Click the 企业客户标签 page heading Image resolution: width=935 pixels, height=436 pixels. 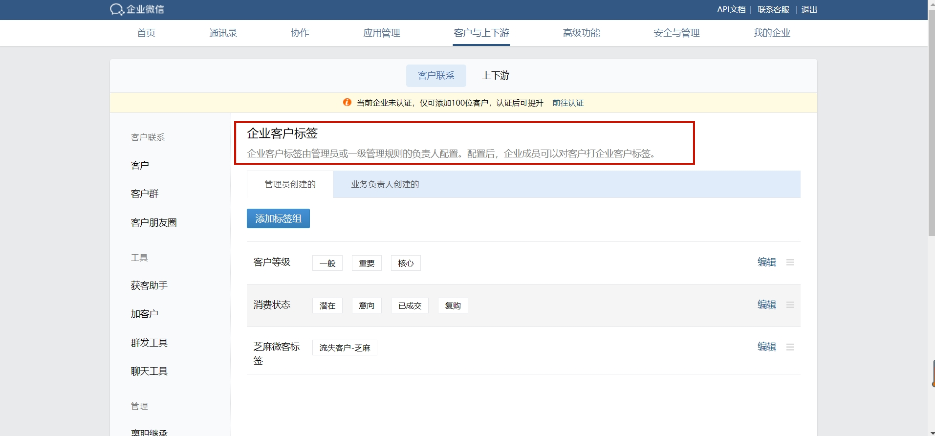point(283,133)
